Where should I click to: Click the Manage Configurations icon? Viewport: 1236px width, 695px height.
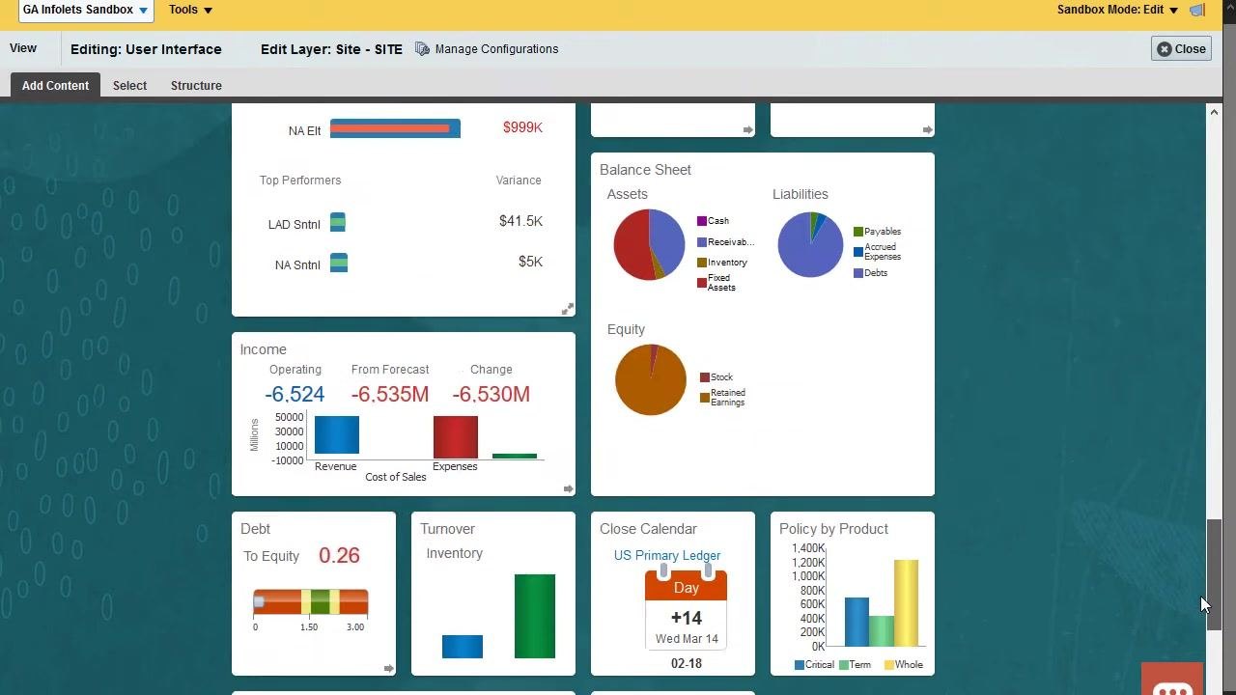[422, 49]
